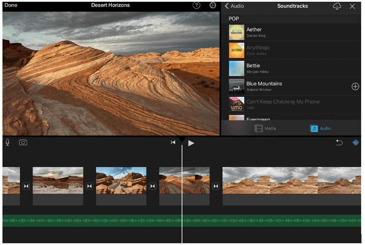Finish editing with Done button
The width and height of the screenshot is (365, 245).
[11, 5]
